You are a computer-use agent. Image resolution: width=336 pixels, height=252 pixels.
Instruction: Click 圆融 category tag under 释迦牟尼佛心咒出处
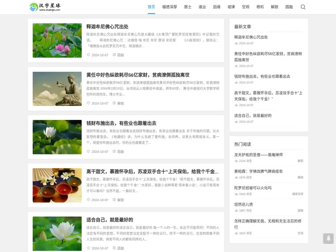click(121, 55)
